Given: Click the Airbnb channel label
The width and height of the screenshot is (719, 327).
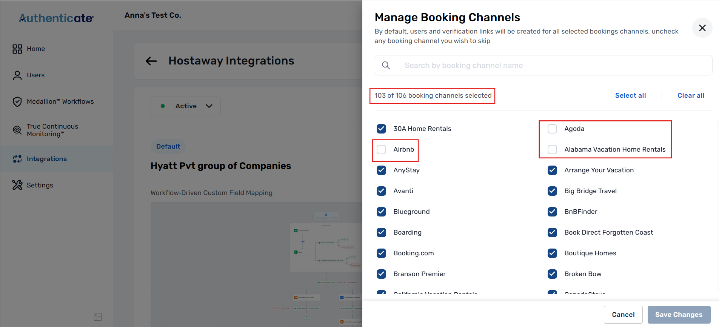Looking at the screenshot, I should coord(403,149).
